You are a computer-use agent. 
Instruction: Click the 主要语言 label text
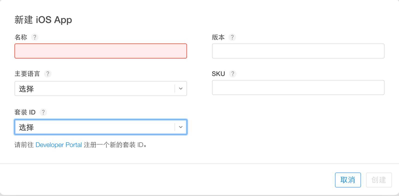27,74
